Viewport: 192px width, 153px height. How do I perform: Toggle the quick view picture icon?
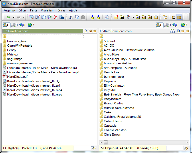coord(107,17)
